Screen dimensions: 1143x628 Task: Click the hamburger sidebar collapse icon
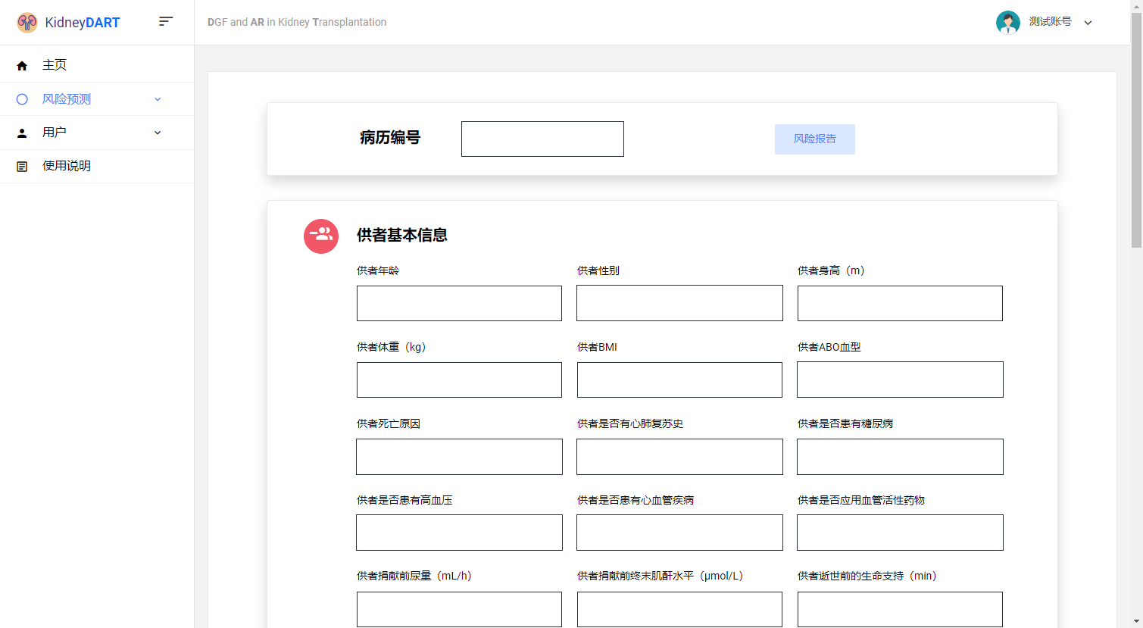[x=166, y=21]
